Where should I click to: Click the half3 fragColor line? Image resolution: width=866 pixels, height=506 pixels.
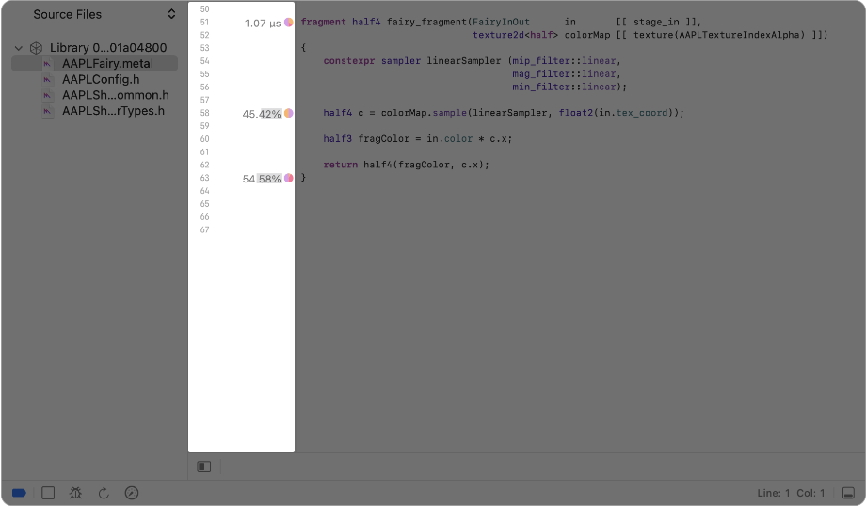tap(418, 138)
